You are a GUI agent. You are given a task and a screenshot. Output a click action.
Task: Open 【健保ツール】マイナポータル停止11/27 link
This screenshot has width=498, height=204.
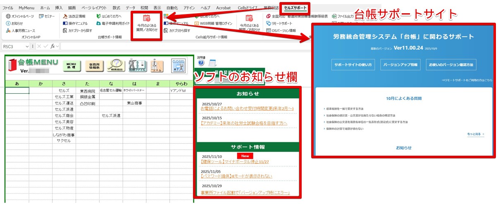pos(234,161)
